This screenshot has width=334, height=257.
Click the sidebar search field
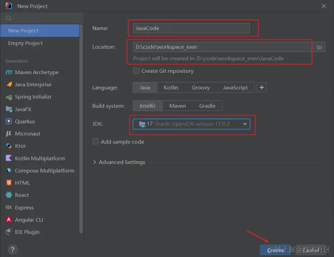pyautogui.click(x=42, y=18)
